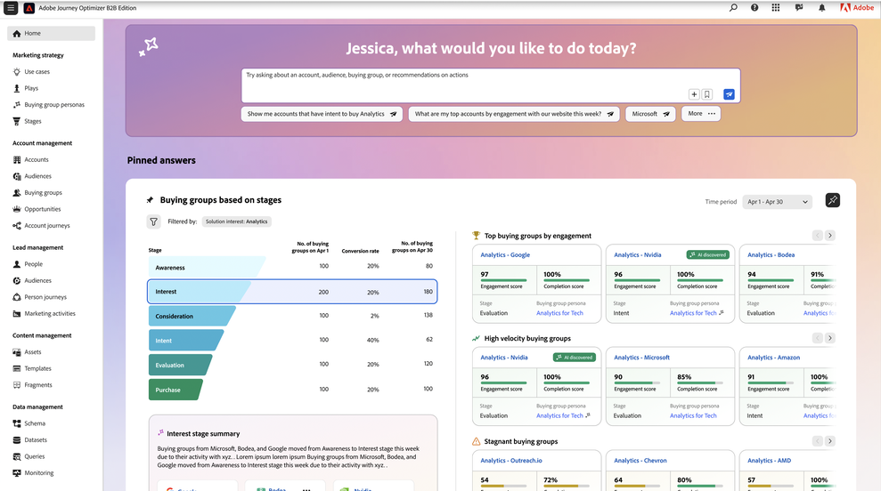The image size is (881, 491).
Task: Open the Time period dropdown
Action: coord(778,201)
